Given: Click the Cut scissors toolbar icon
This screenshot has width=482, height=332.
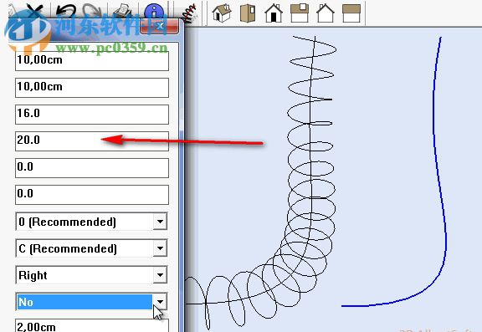Looking at the screenshot, I should pyautogui.click(x=35, y=11).
